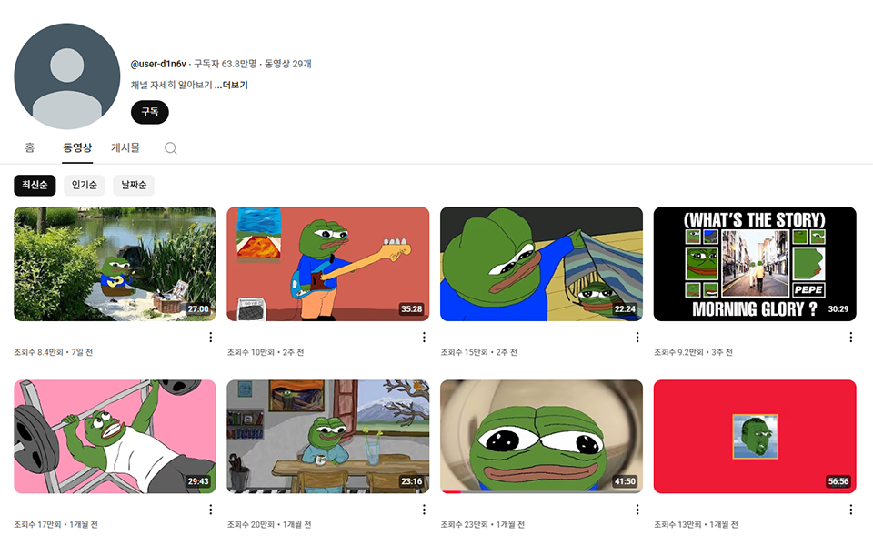Click the 채널 자세히 알아보기 text
This screenshot has height=546, width=873.
(x=172, y=85)
